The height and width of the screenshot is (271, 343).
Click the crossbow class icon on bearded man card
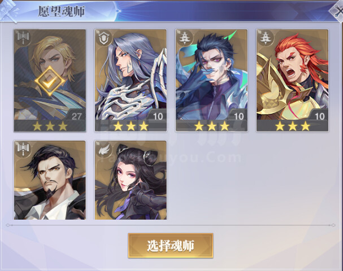click(x=23, y=149)
